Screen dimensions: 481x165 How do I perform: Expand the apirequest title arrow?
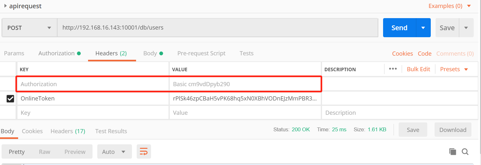coord(5,6)
